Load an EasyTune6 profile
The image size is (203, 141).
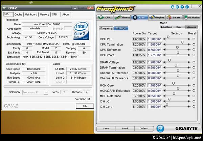click(125, 129)
